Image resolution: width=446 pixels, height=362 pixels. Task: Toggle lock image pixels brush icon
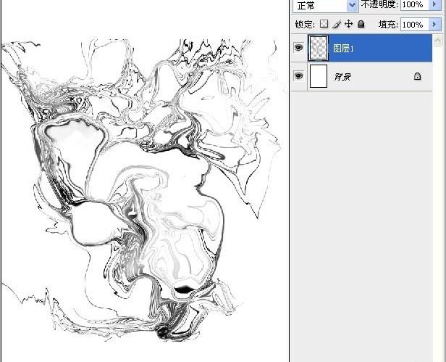click(x=337, y=24)
